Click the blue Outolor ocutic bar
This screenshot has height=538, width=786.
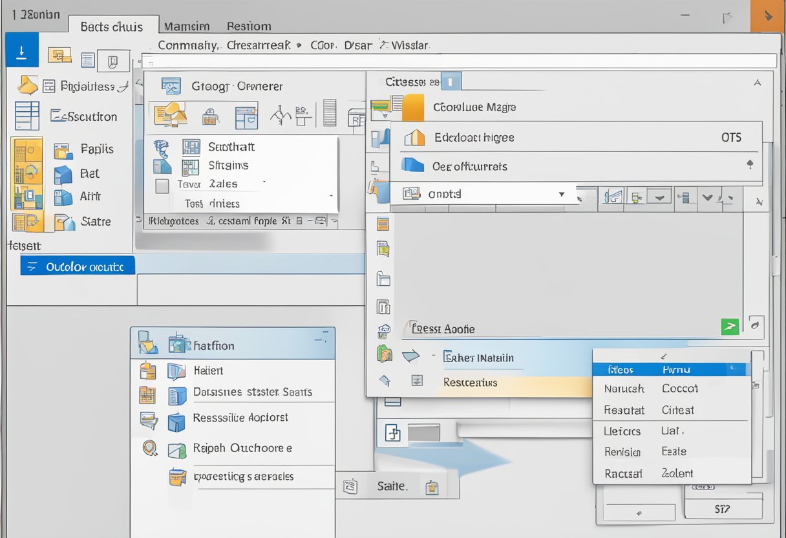[78, 265]
